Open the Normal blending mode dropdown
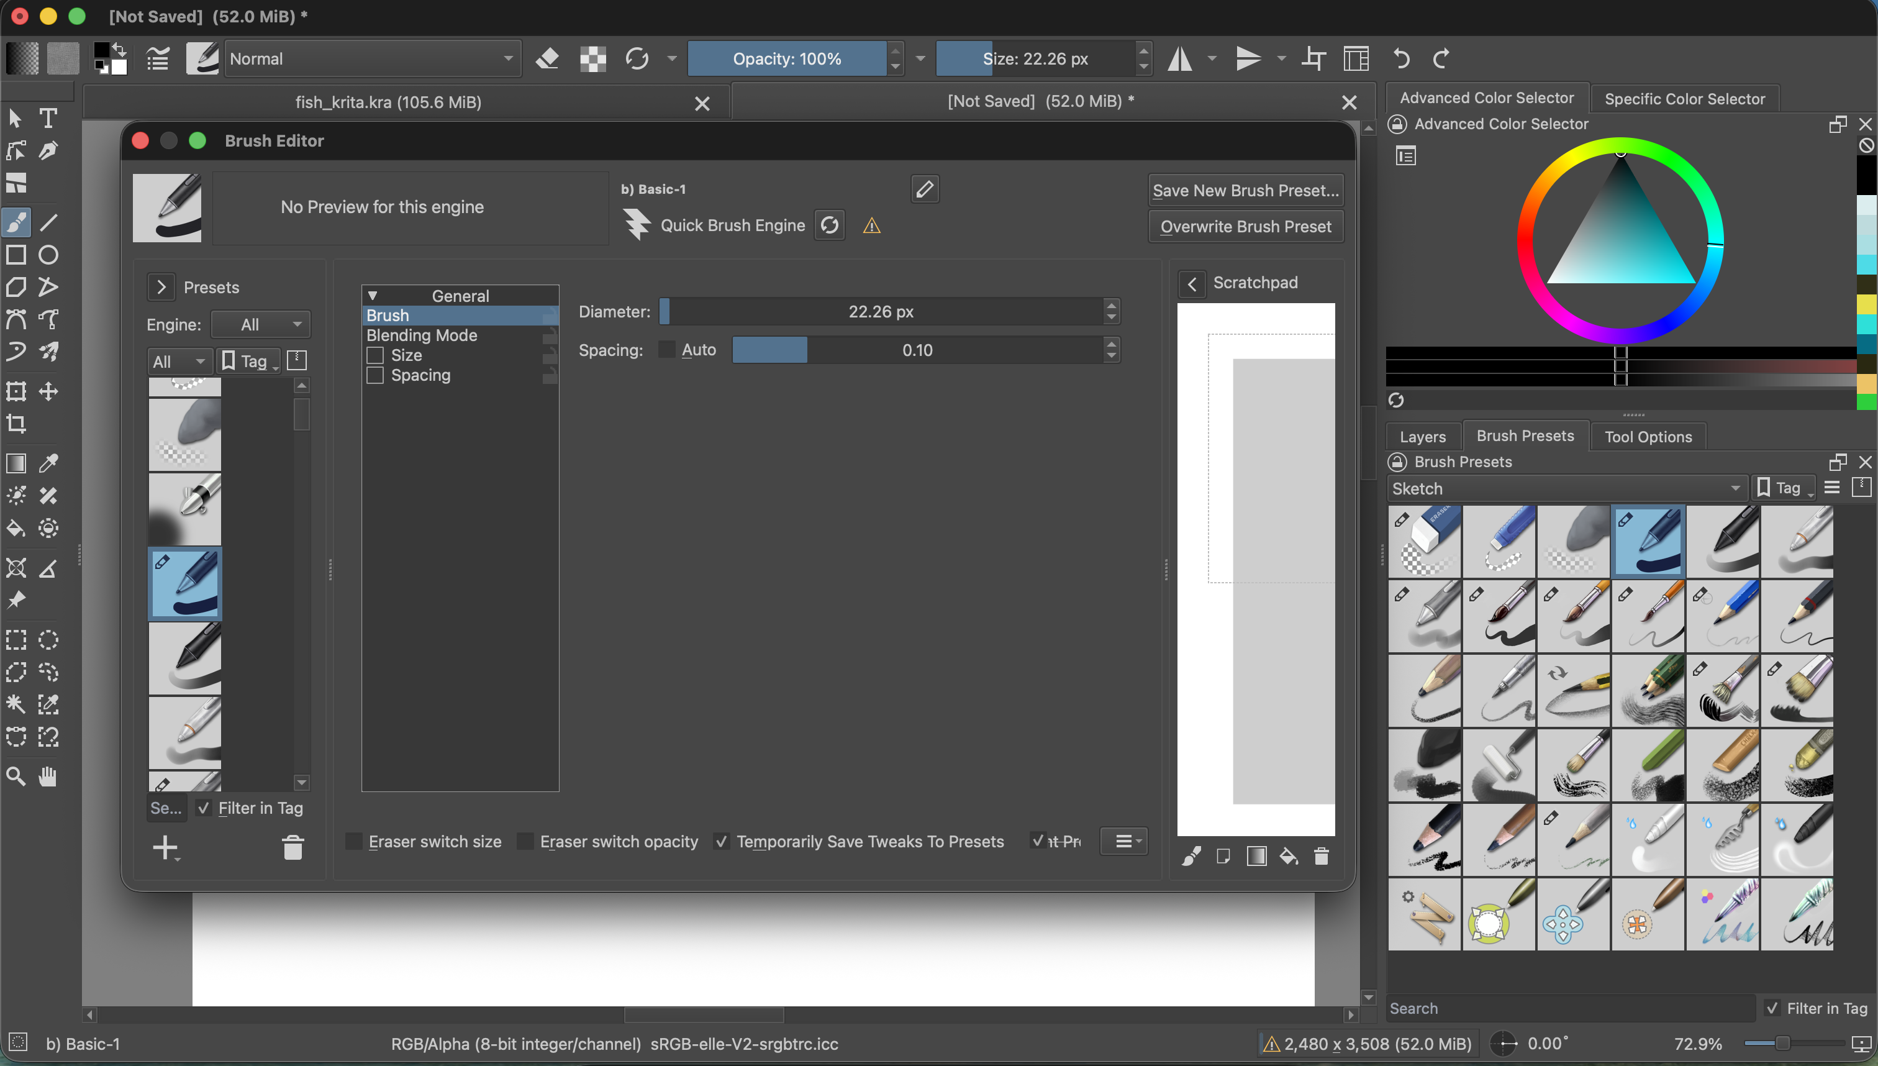This screenshot has height=1066, width=1878. click(372, 58)
